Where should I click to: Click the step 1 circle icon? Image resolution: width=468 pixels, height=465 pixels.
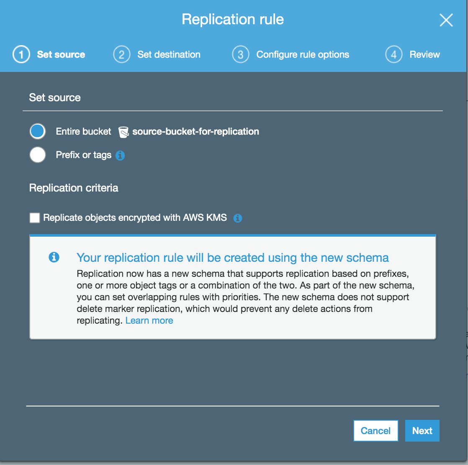tap(21, 54)
